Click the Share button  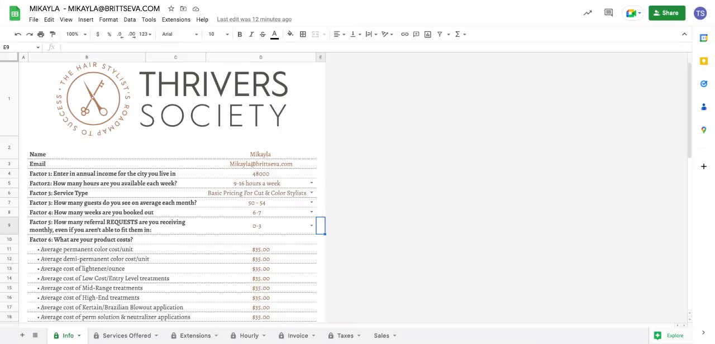coord(666,13)
